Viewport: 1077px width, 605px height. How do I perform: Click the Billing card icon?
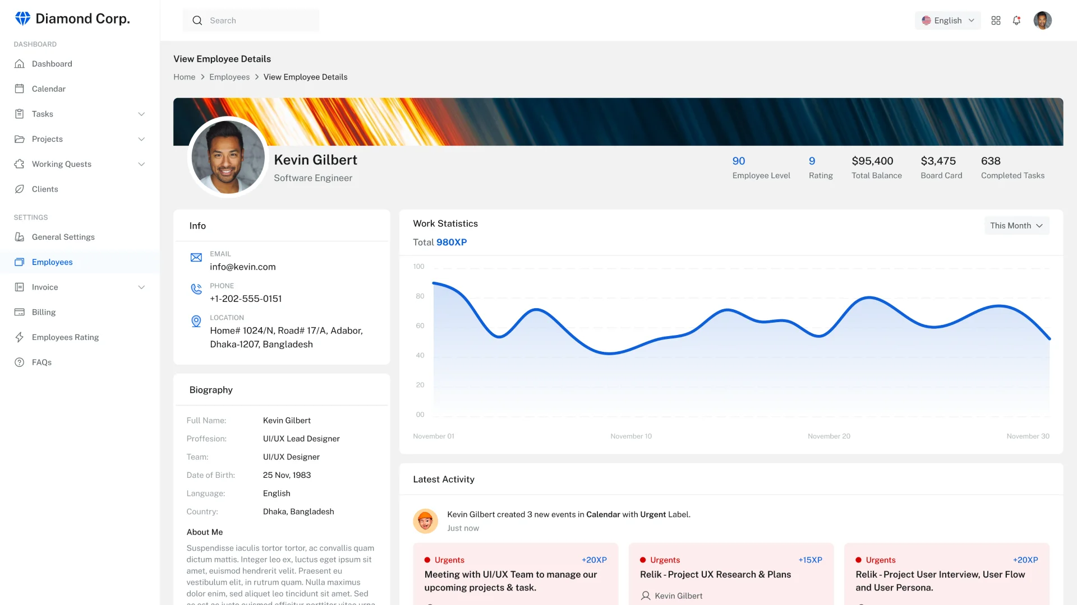(x=20, y=313)
